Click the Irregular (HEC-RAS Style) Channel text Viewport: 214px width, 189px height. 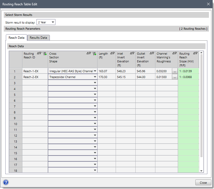pos(71,71)
